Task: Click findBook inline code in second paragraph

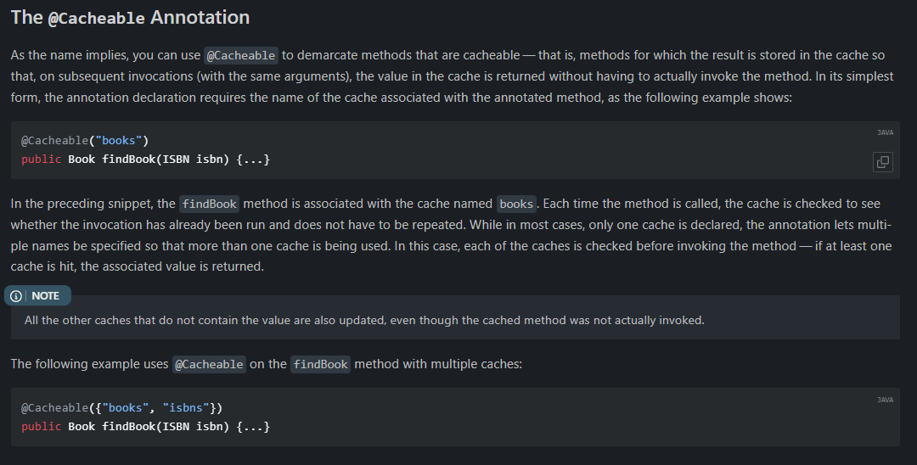Action: point(209,204)
